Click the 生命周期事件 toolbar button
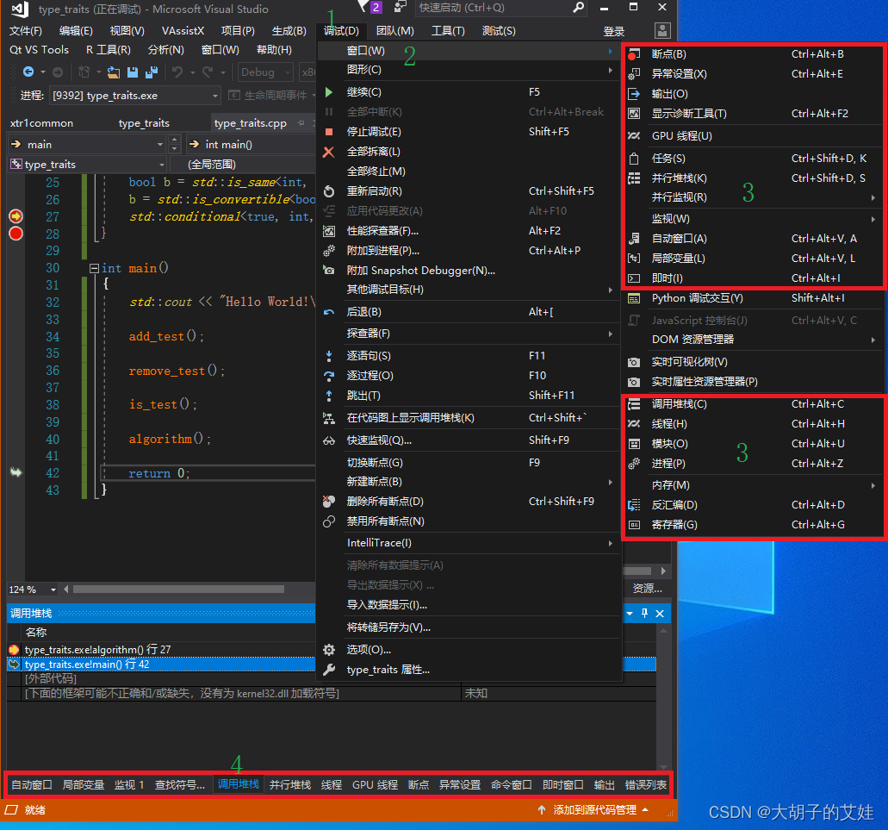 (269, 95)
